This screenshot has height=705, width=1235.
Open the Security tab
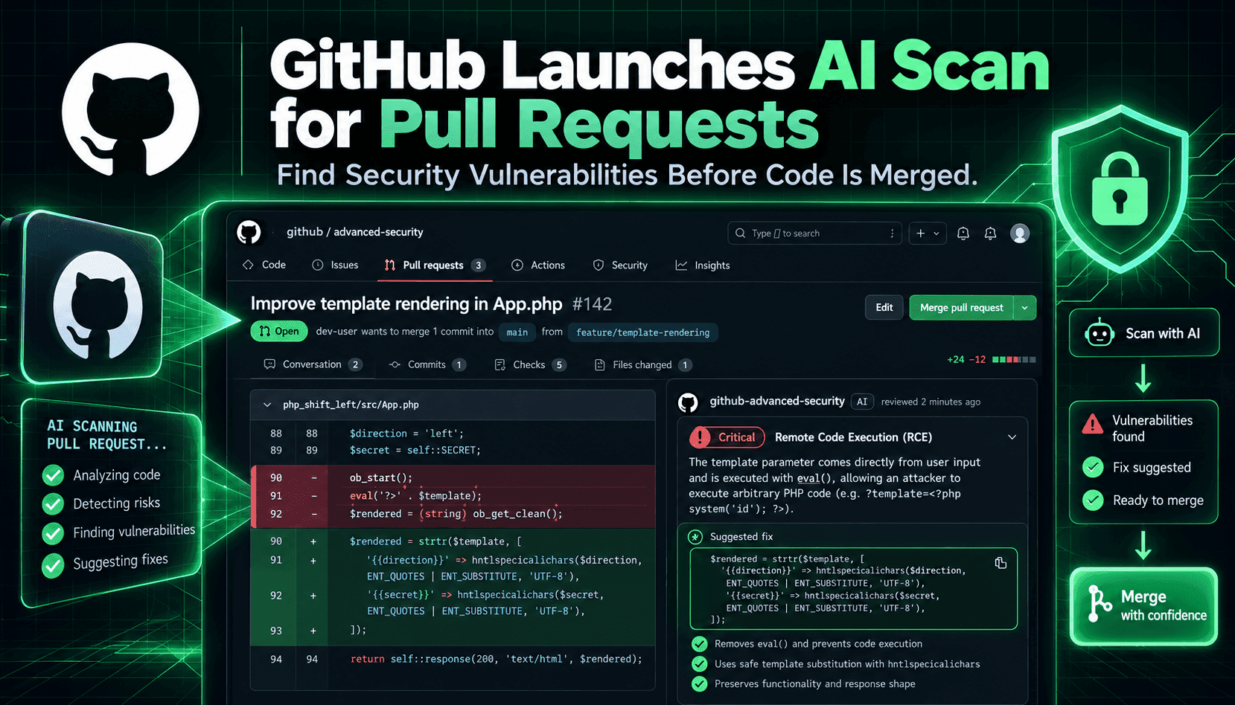620,265
